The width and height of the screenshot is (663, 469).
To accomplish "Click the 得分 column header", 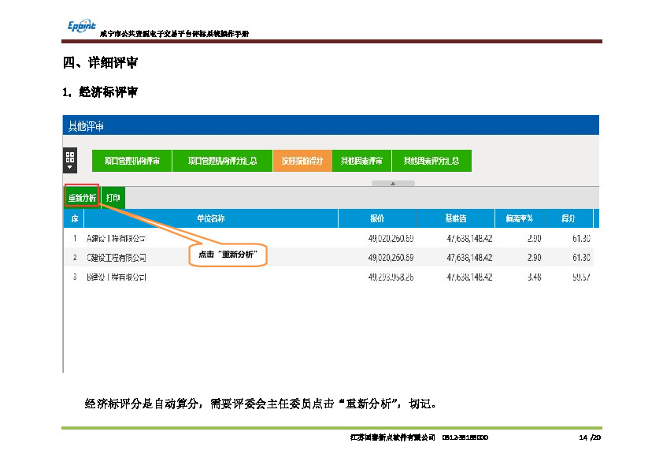I will (x=568, y=218).
